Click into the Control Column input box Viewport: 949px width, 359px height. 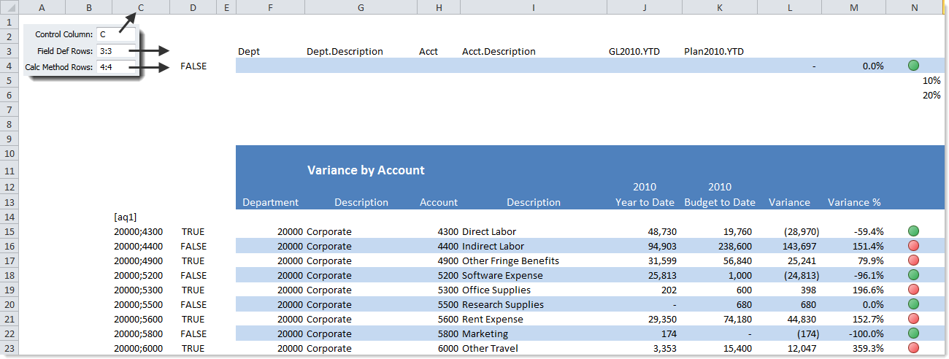115,34
